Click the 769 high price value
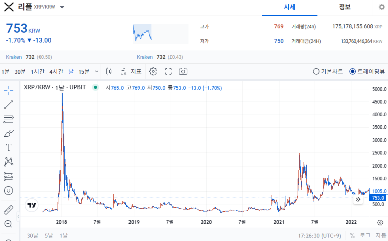This screenshot has width=388, height=241. coord(279,26)
